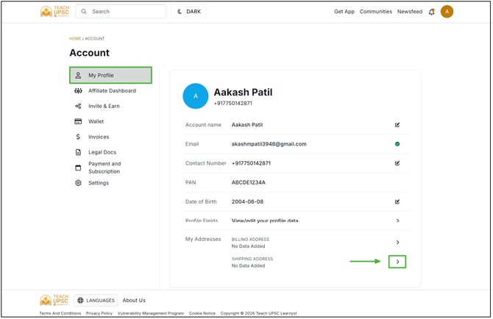Click the footer Teach UPSC logo
The image size is (493, 319).
(x=54, y=301)
